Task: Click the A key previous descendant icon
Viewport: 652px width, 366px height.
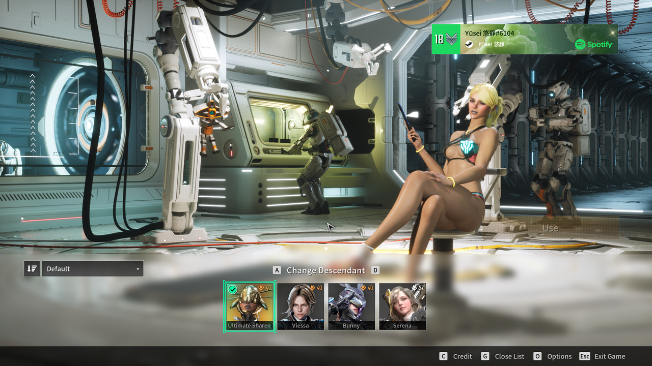Action: [x=277, y=270]
